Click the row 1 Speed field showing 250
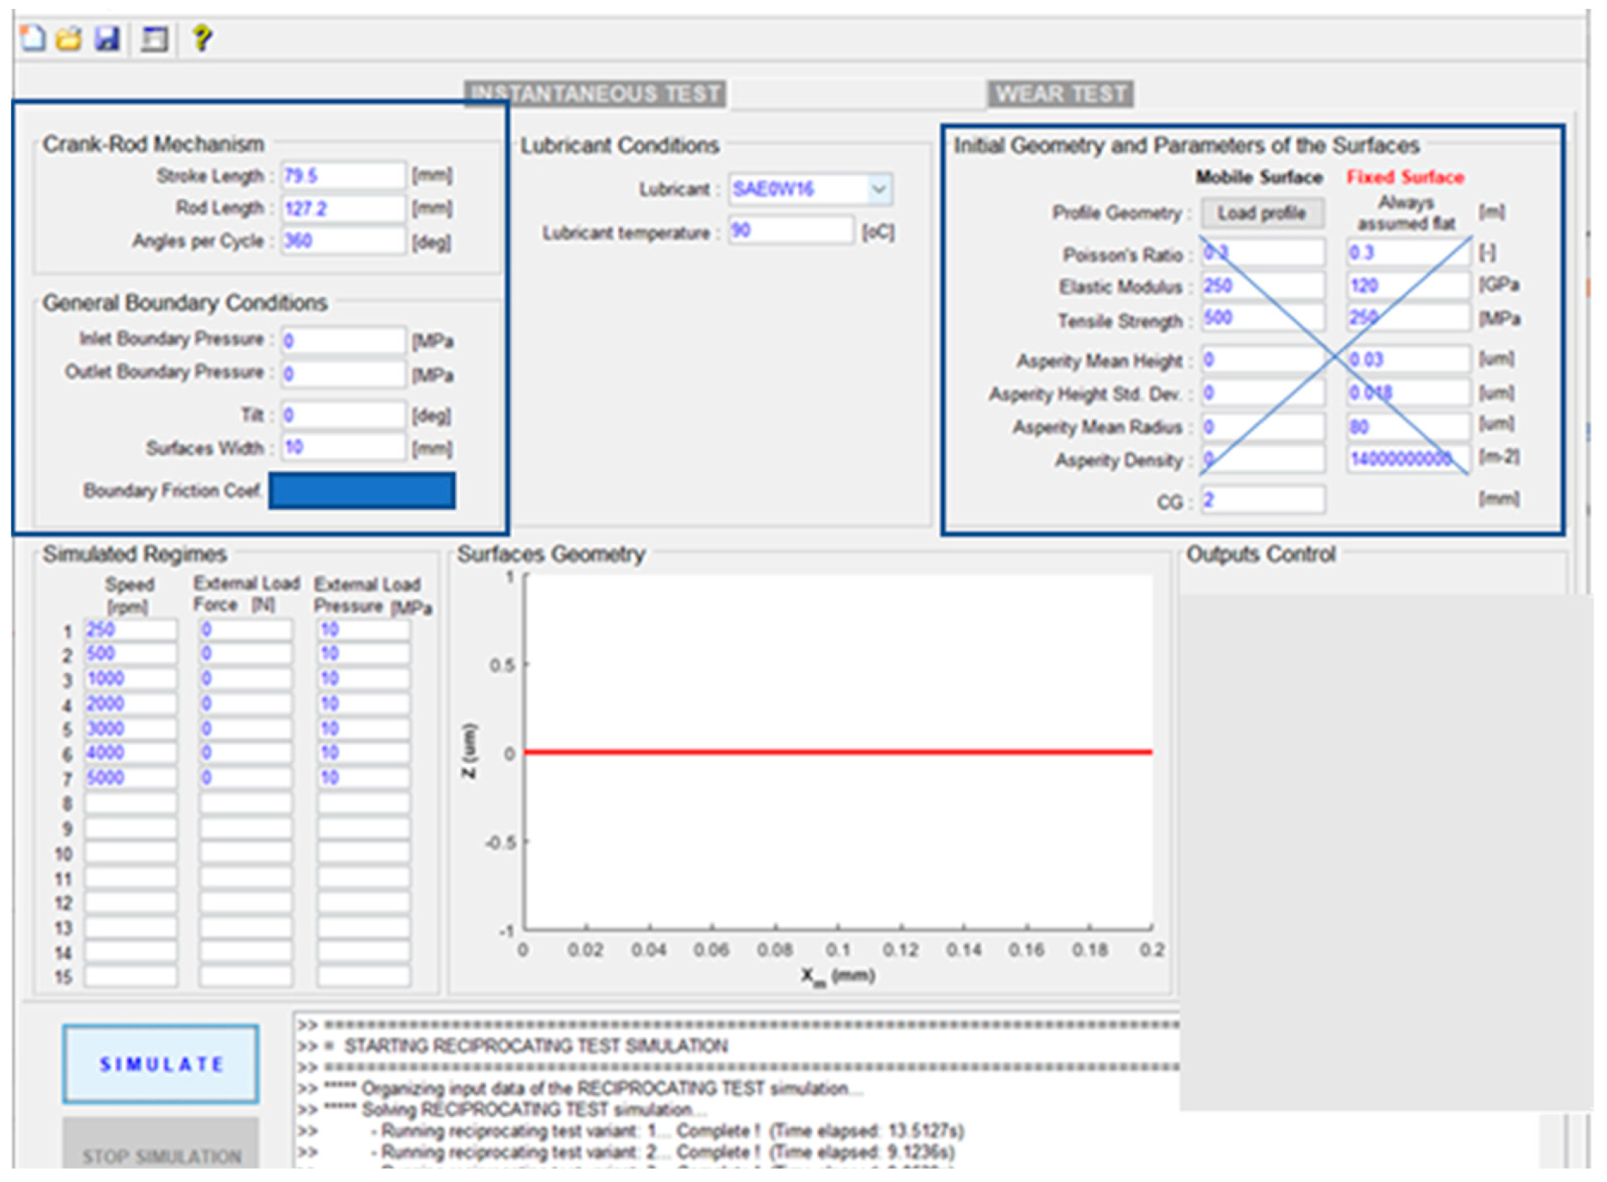This screenshot has height=1182, width=1607. (130, 631)
